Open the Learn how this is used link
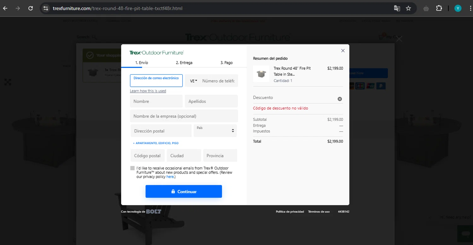This screenshot has width=473, height=245. pyautogui.click(x=148, y=91)
